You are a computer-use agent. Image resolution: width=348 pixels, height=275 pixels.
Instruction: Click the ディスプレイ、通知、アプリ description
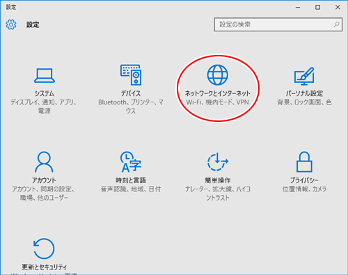click(x=44, y=107)
